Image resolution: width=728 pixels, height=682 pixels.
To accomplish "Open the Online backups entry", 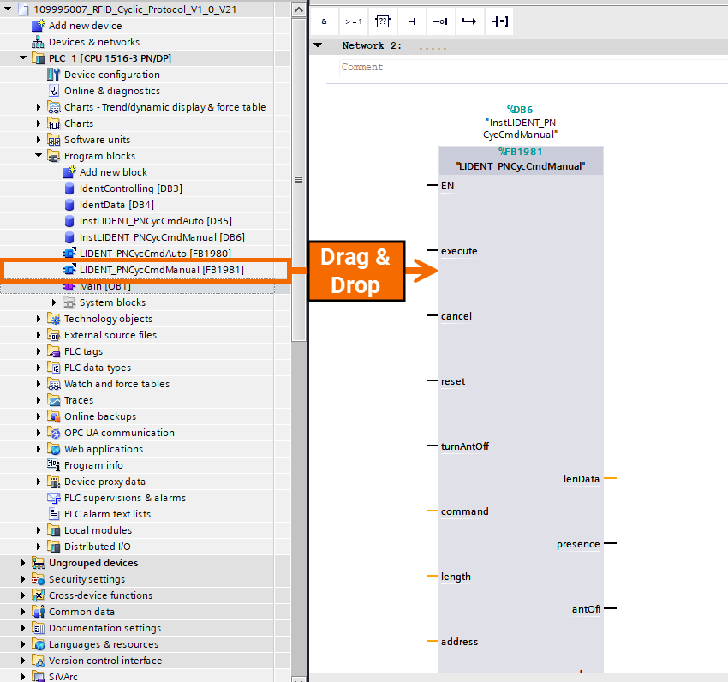I will pyautogui.click(x=100, y=416).
